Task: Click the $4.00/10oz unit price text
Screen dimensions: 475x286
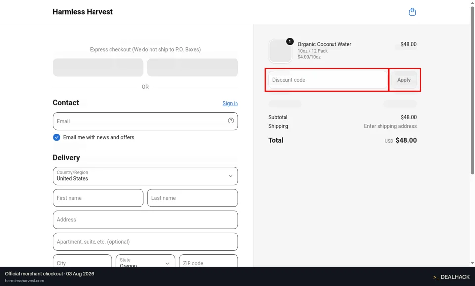Action: (309, 57)
